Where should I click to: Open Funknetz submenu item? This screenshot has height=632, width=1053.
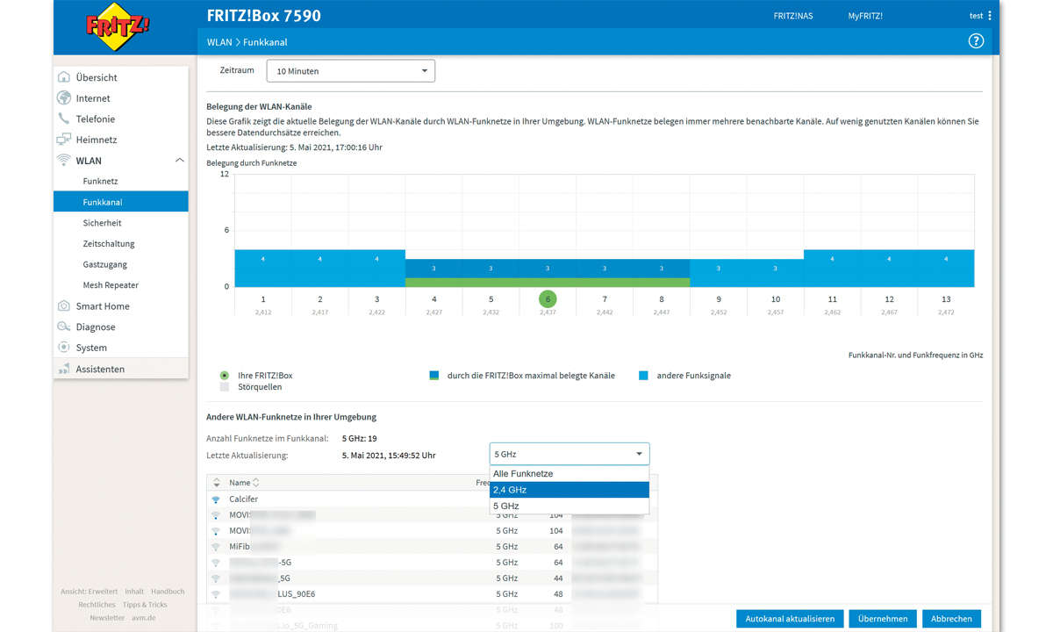(x=100, y=181)
